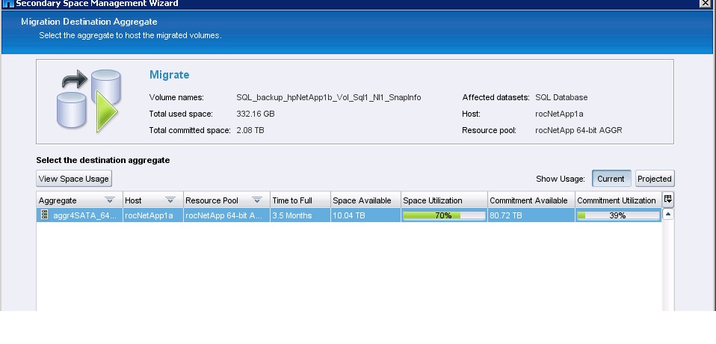Click the 70% space utilization bar
716x344 pixels.
(443, 215)
